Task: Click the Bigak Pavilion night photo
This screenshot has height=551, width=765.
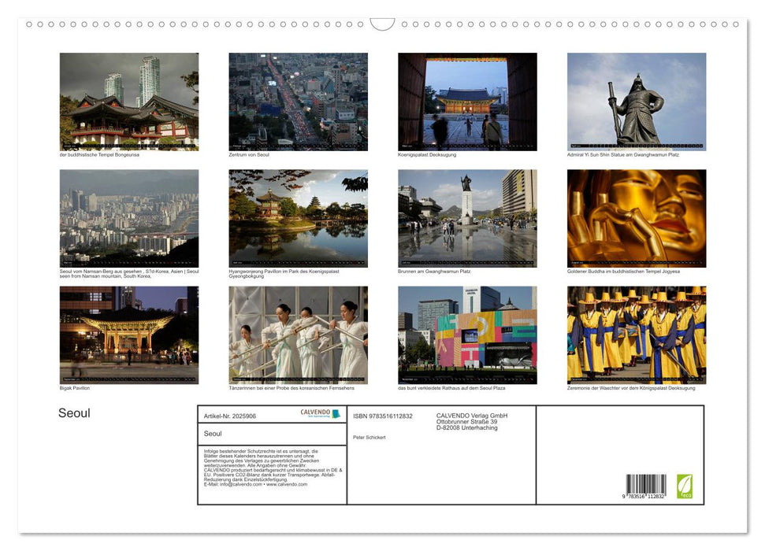Action: [x=128, y=335]
